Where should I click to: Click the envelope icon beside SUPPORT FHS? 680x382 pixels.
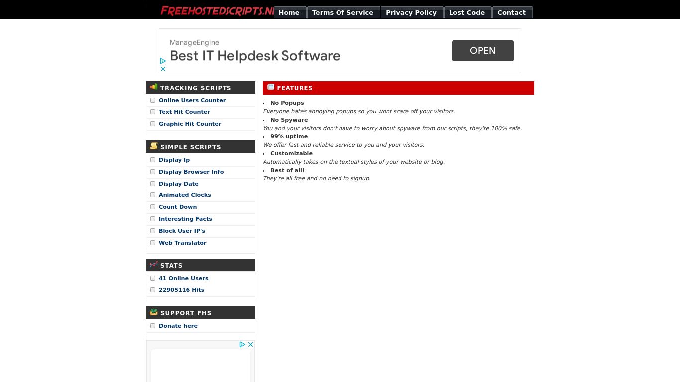[154, 312]
